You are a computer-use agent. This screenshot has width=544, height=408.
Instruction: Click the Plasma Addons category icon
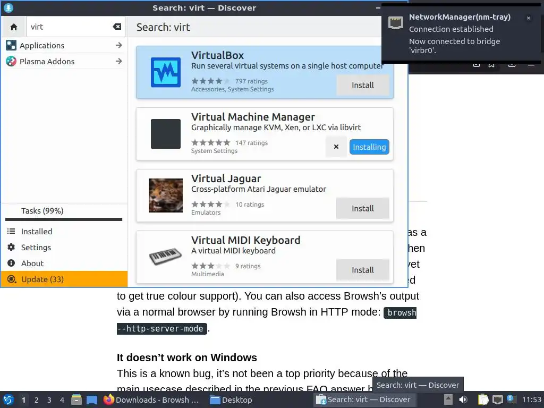coord(11,62)
